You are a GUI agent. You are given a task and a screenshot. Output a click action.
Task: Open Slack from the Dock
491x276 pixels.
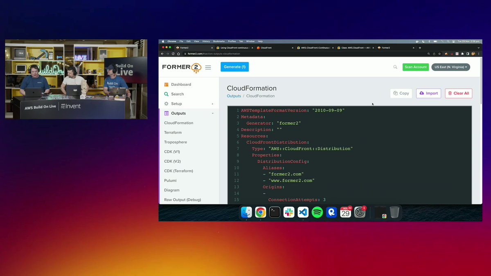289,212
